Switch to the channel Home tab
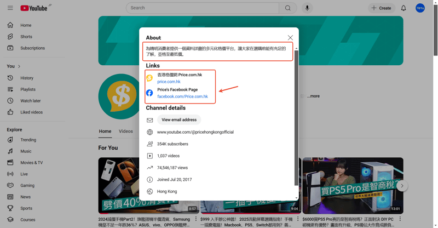The image size is (438, 228). click(x=105, y=131)
